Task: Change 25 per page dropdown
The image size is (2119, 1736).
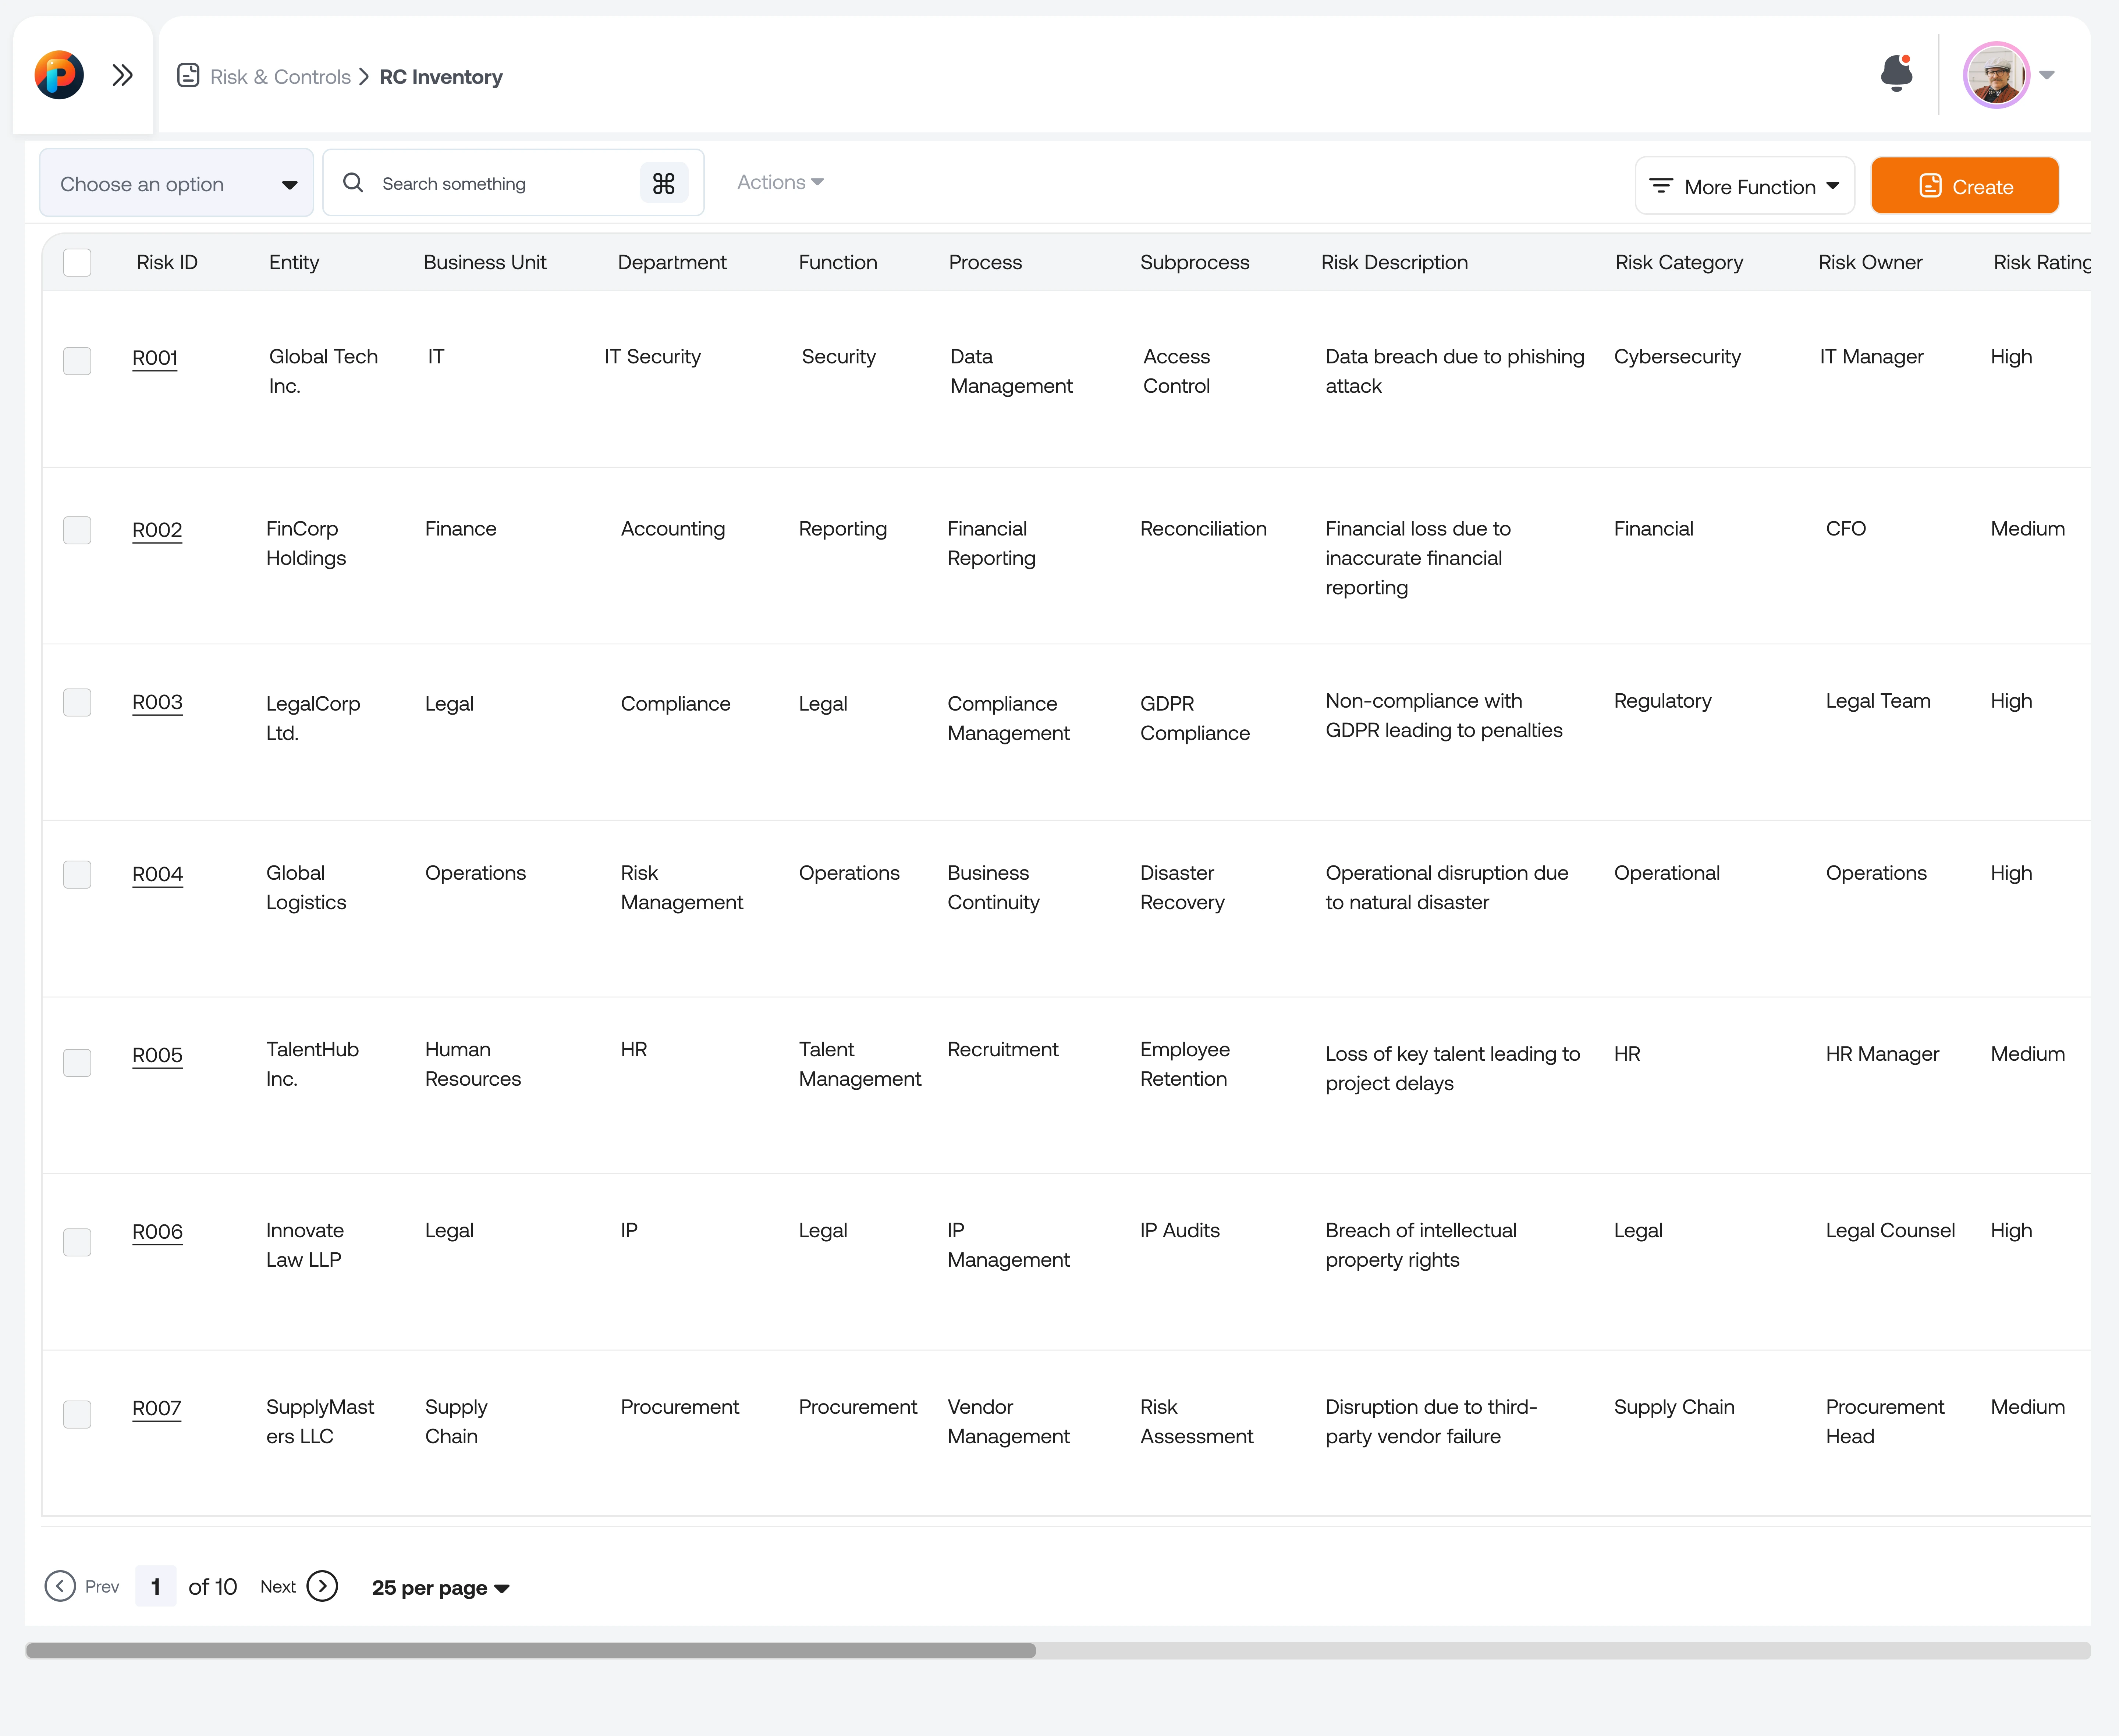Action: click(x=441, y=1588)
